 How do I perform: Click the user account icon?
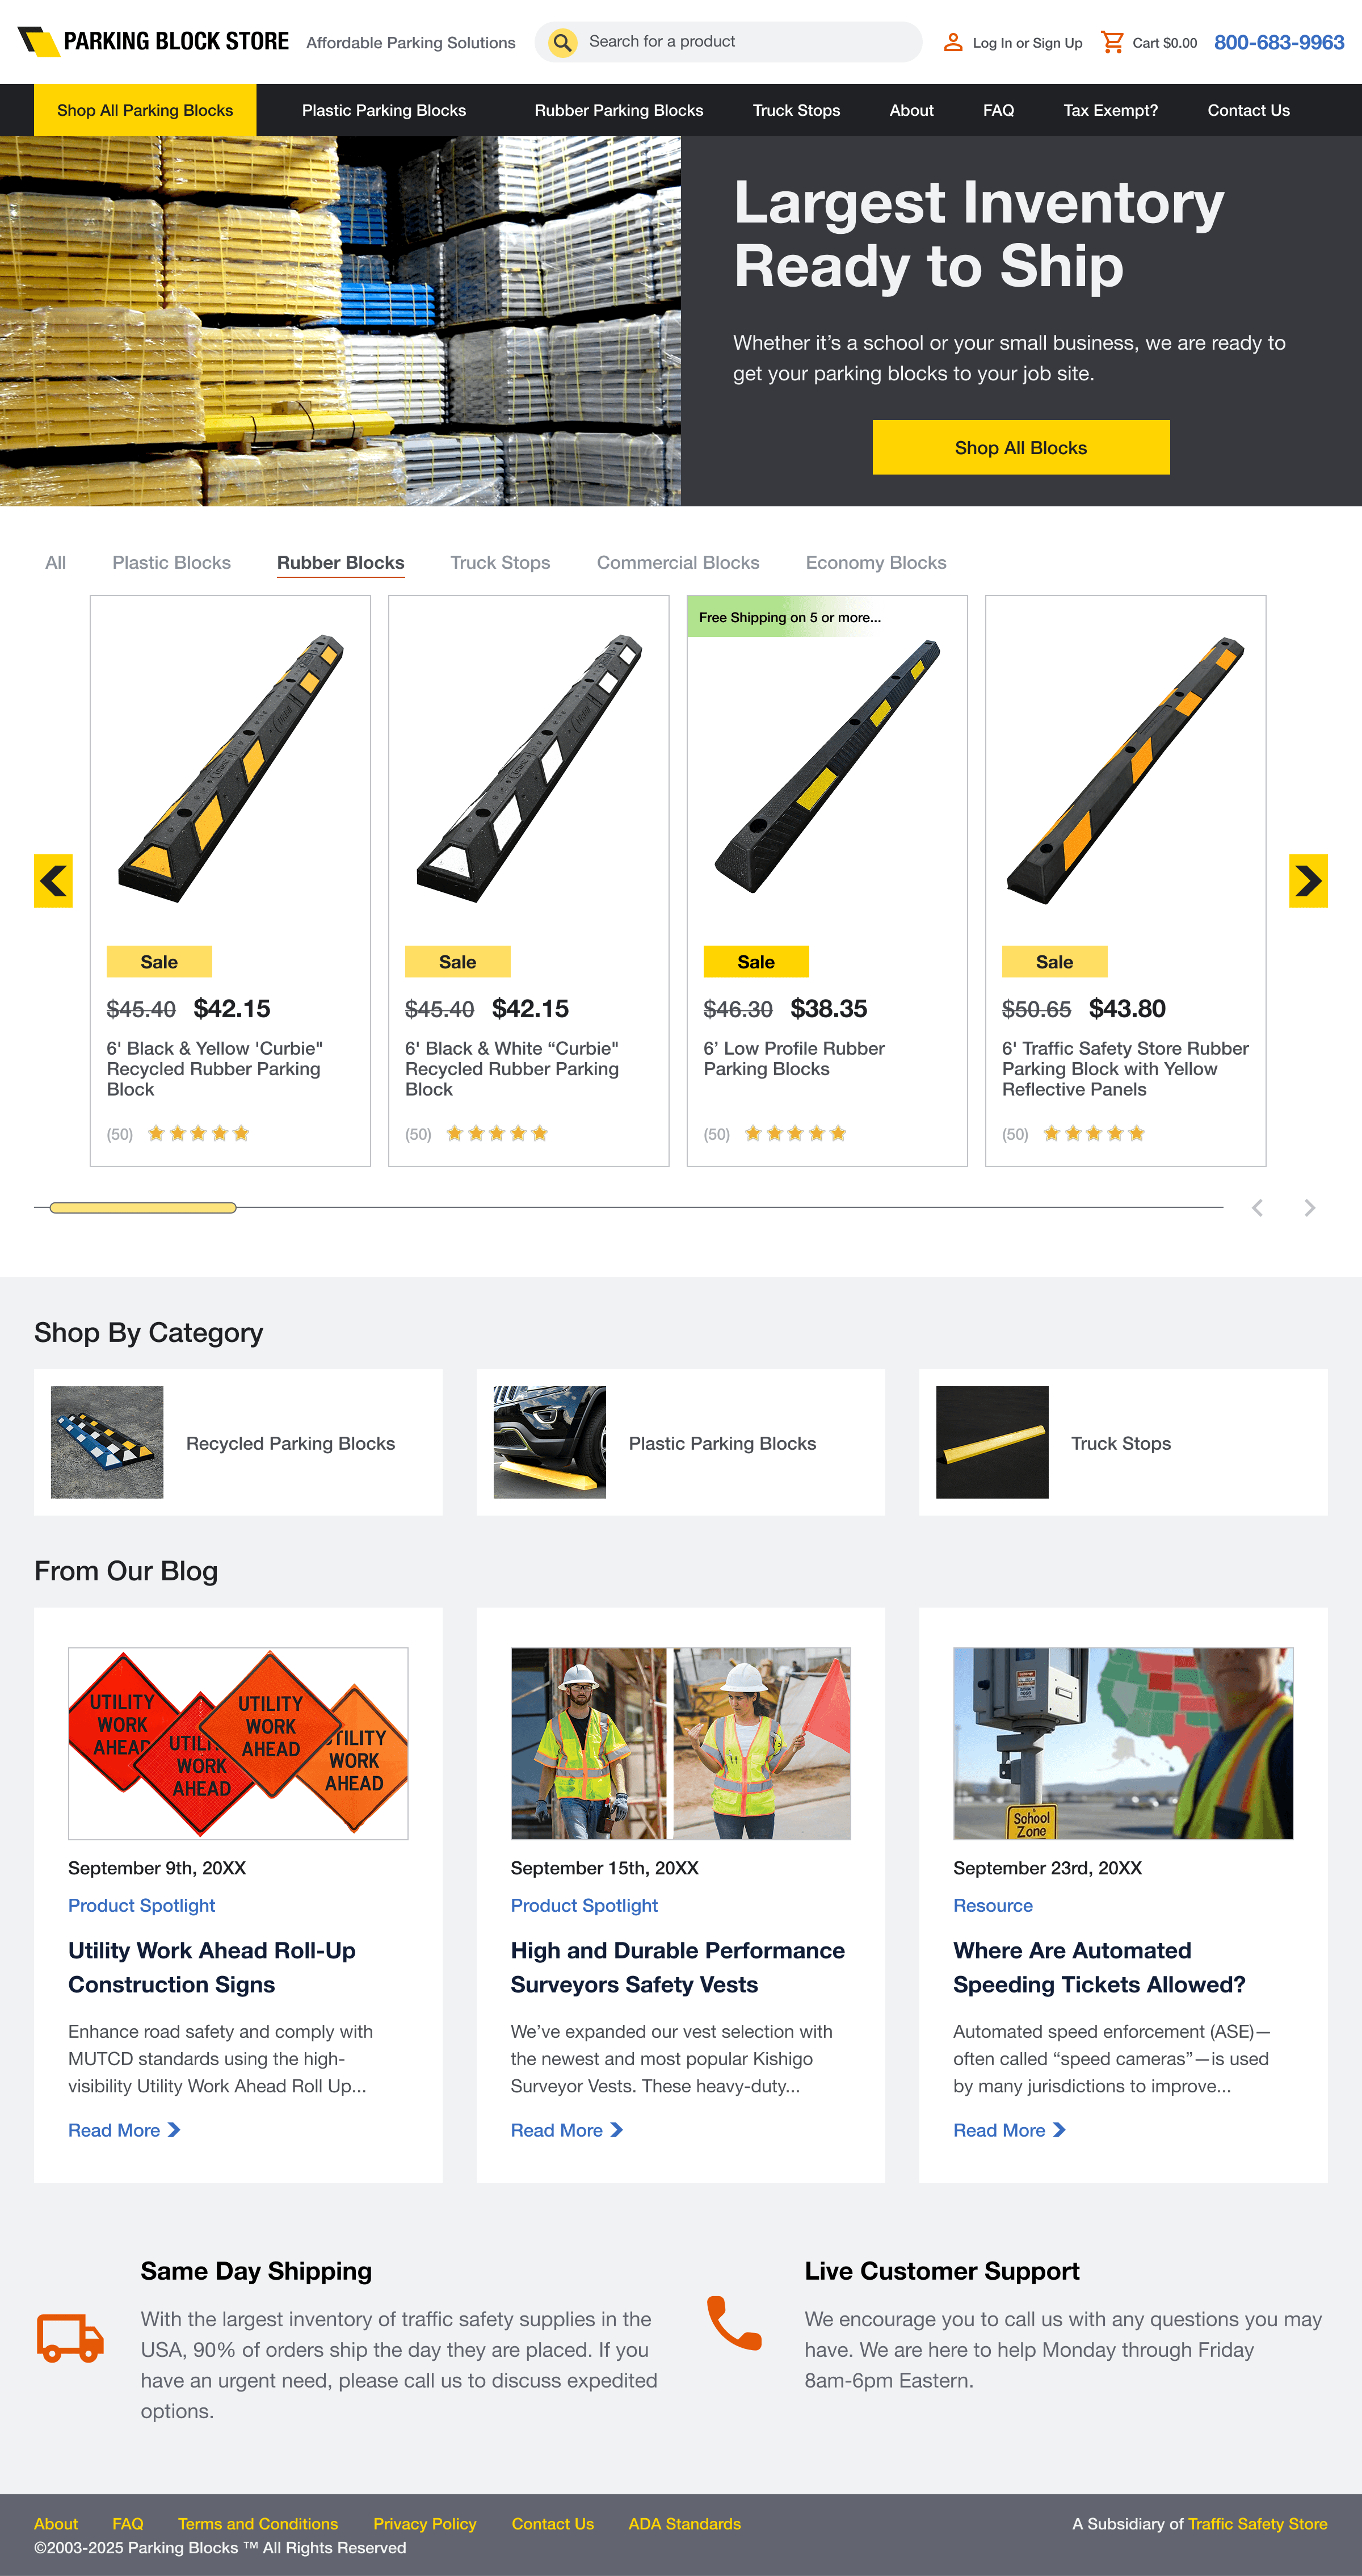(x=953, y=42)
